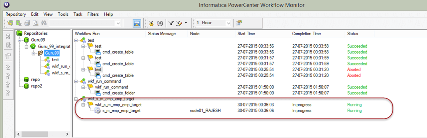Sort by the Start Time column header
Image resolution: width=427 pixels, height=138 pixels.
tap(246, 34)
